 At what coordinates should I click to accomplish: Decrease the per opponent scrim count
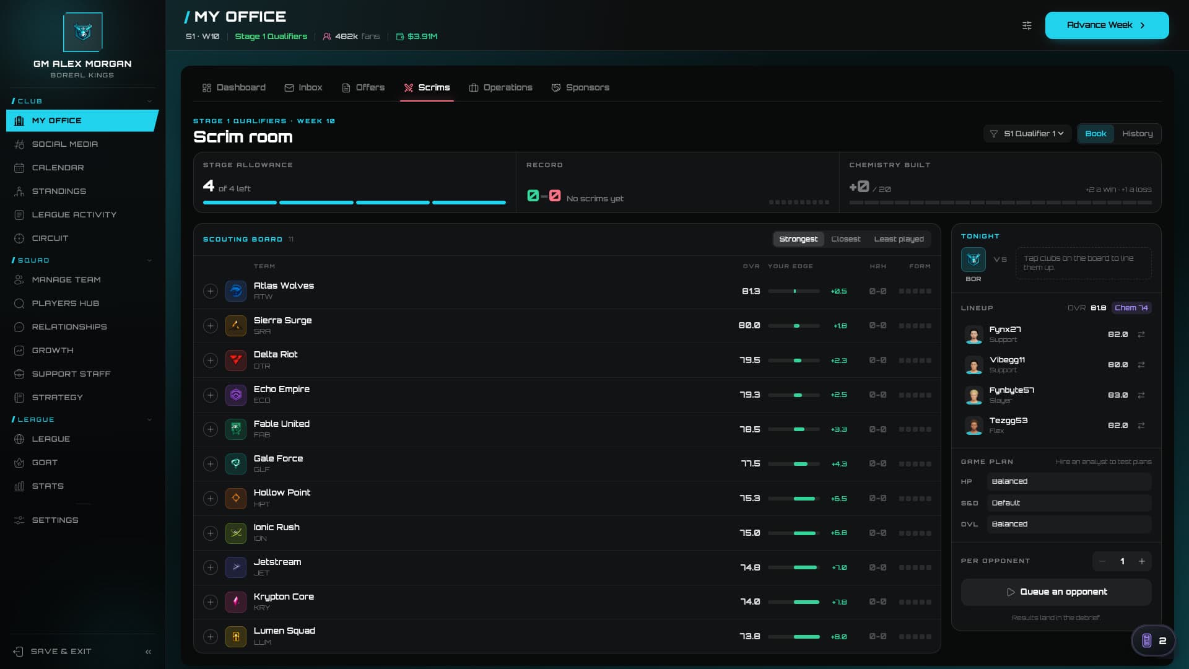[1102, 562]
